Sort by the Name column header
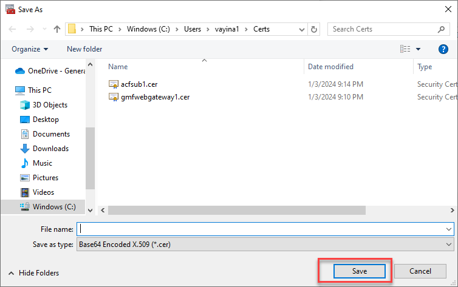The image size is (458, 287). (x=118, y=67)
